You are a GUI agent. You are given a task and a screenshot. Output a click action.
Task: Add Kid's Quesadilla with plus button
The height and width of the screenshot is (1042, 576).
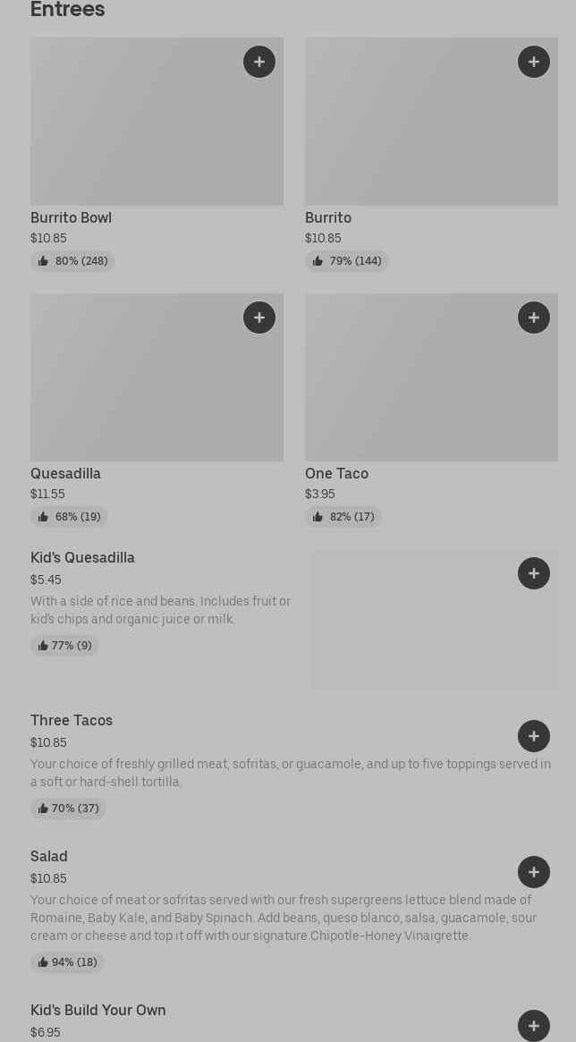[534, 573]
